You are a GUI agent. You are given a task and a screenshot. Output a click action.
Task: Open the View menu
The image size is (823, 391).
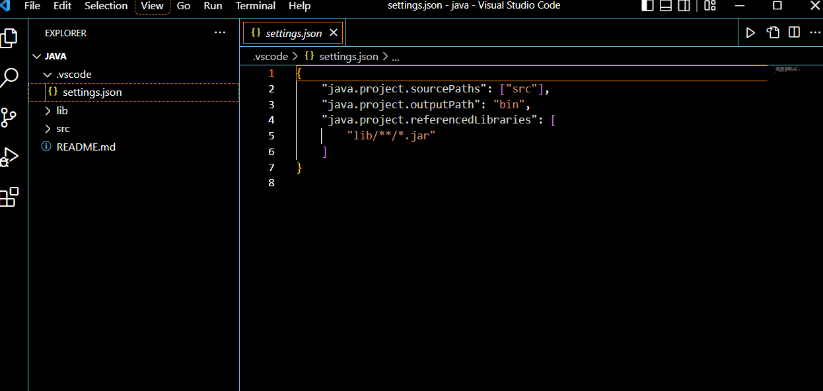coord(153,6)
